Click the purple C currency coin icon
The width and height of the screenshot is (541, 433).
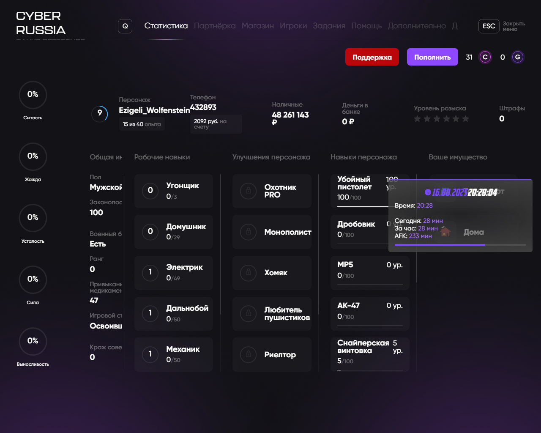485,57
